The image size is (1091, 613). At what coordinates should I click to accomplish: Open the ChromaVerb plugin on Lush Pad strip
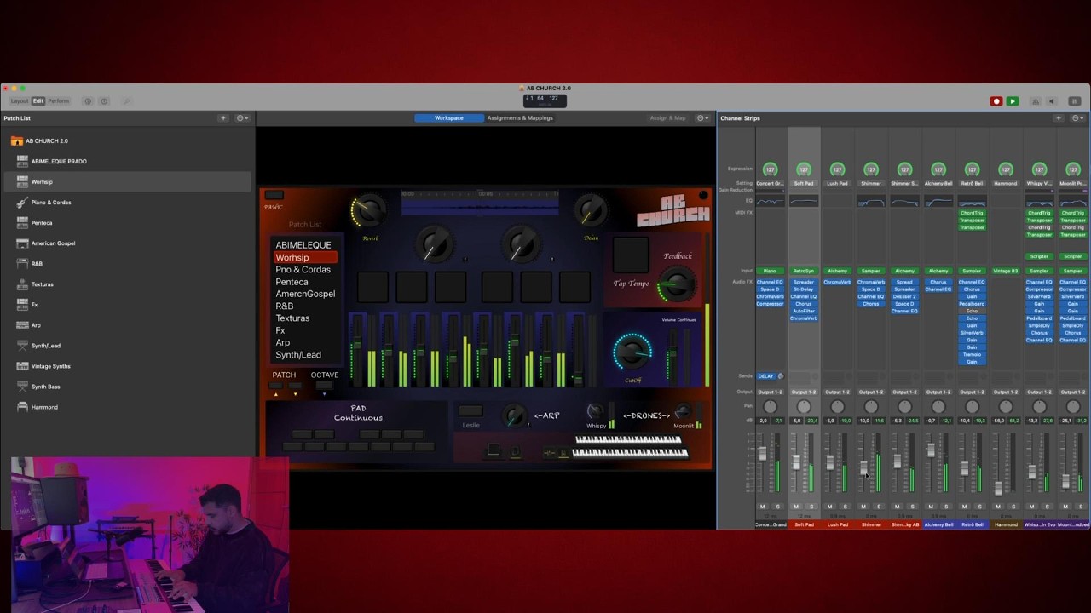pos(837,283)
